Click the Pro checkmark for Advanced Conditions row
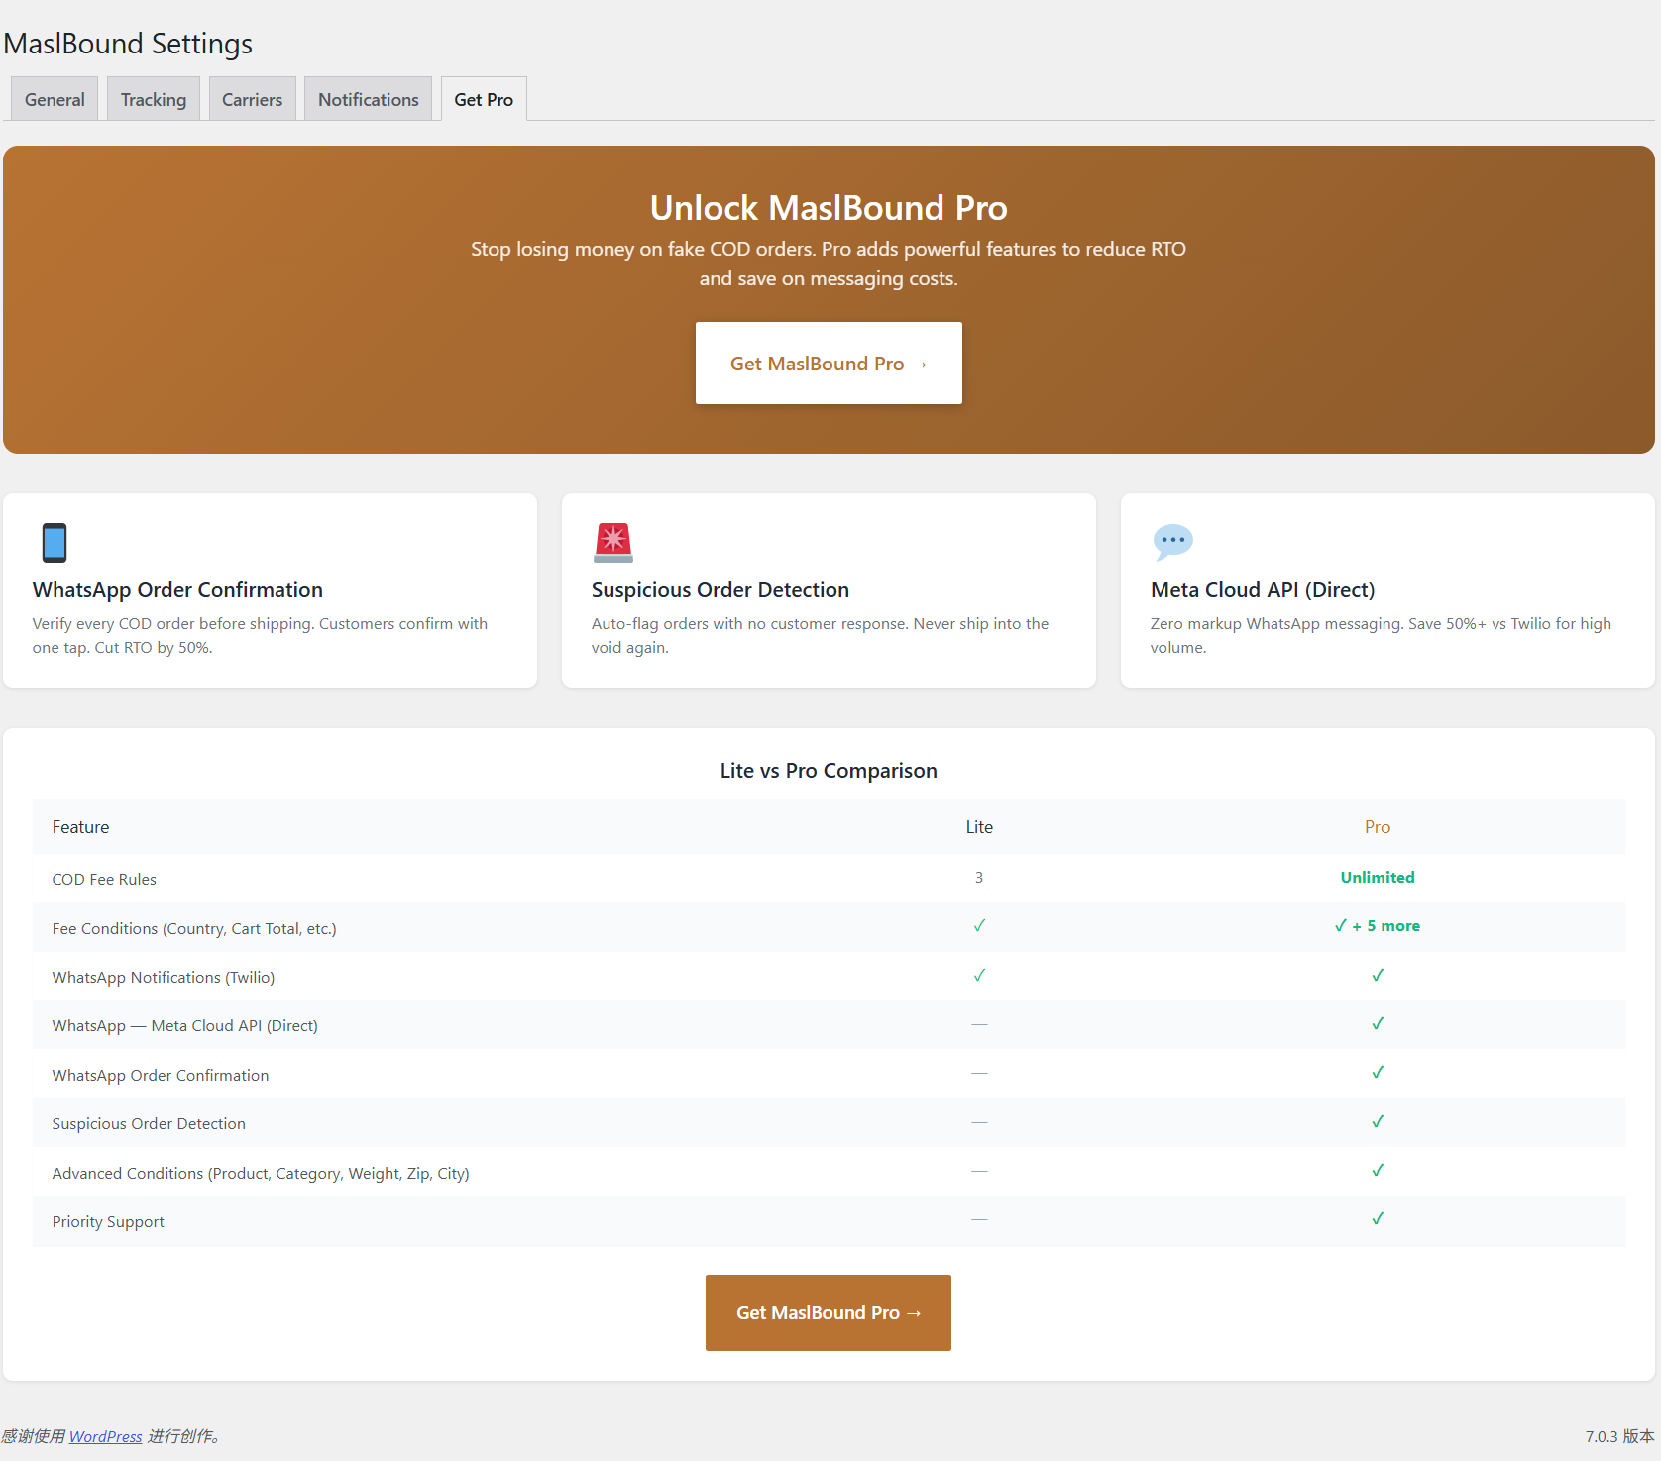Viewport: 1661px width, 1461px height. pyautogui.click(x=1378, y=1171)
